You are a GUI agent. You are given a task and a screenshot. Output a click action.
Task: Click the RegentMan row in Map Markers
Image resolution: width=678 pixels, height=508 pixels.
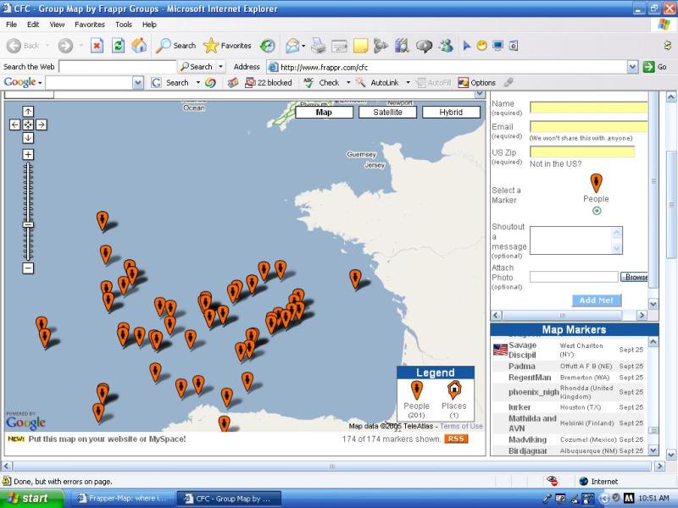pos(568,377)
